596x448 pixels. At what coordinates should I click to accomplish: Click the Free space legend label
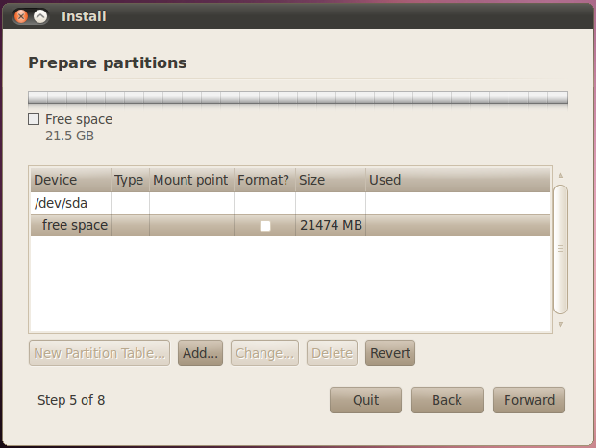79,119
